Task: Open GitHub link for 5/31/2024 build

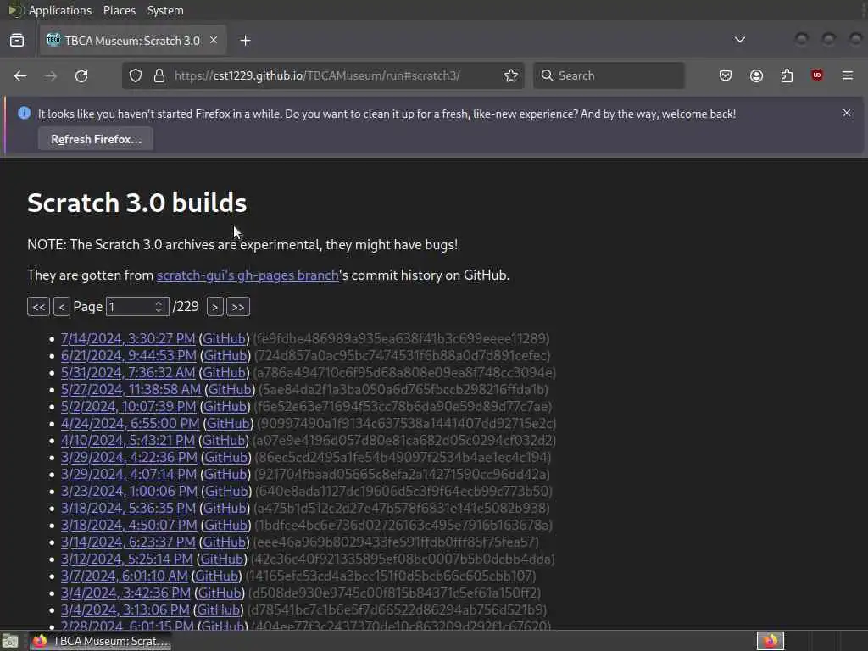Action: click(x=224, y=373)
